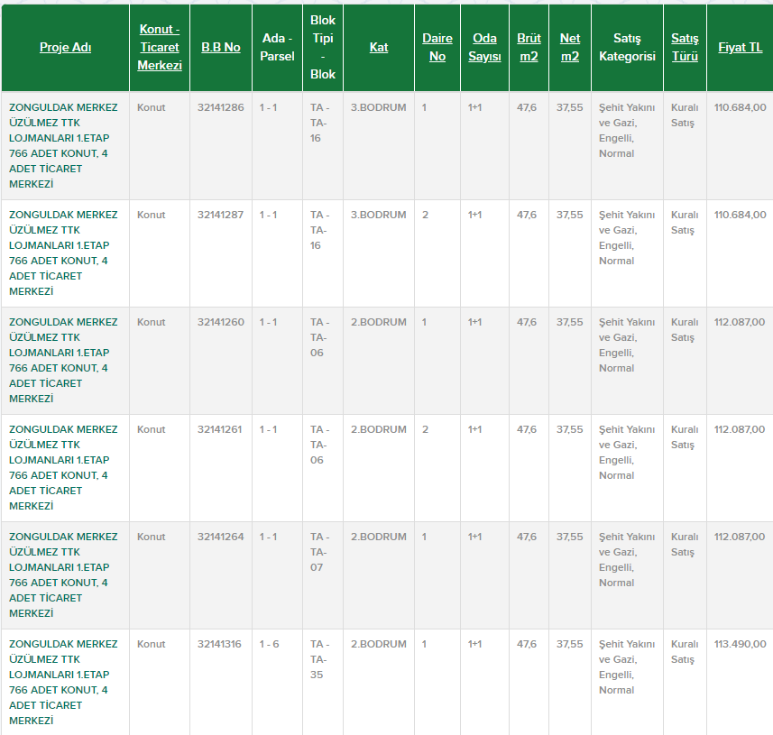This screenshot has height=735, width=773.
Task: Sort by B.B No column header
Action: [220, 47]
